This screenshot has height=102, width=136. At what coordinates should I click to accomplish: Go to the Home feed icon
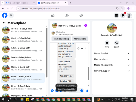(53, 15)
